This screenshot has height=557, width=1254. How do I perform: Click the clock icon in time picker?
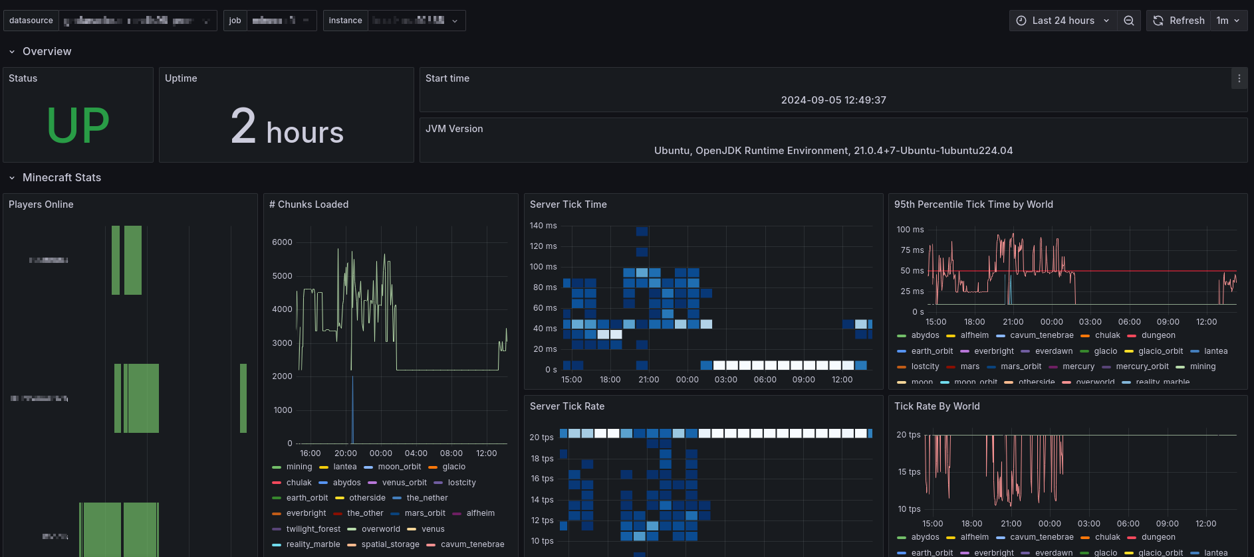1021,21
